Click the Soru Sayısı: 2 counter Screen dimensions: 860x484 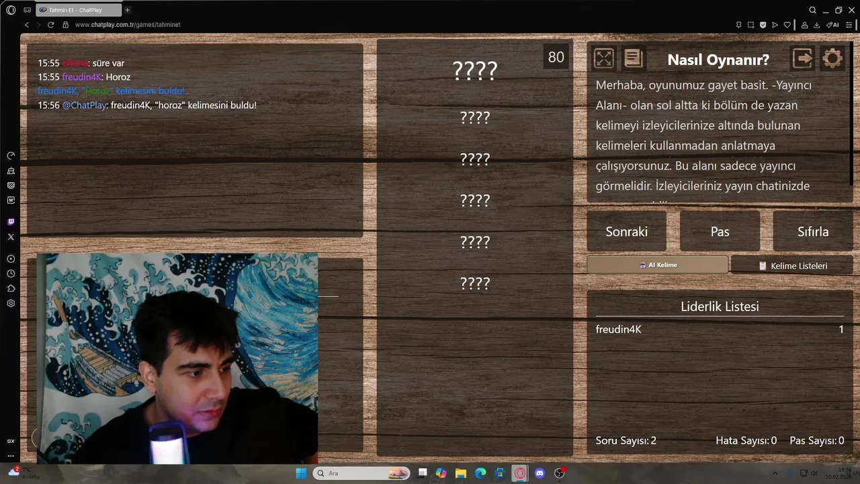click(x=626, y=441)
